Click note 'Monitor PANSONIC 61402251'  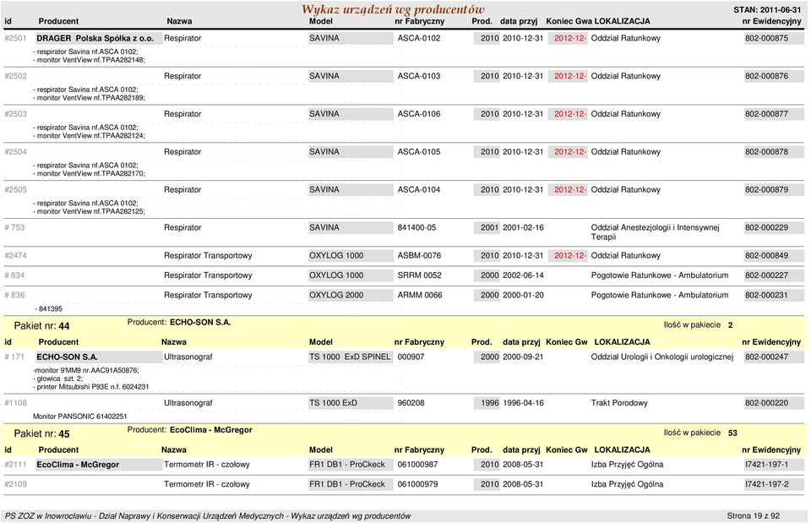pyautogui.click(x=79, y=417)
